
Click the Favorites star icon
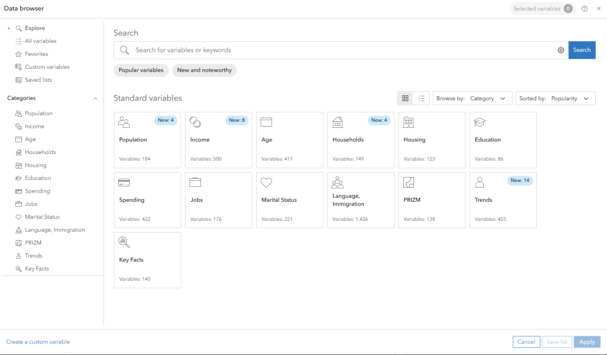[19, 54]
